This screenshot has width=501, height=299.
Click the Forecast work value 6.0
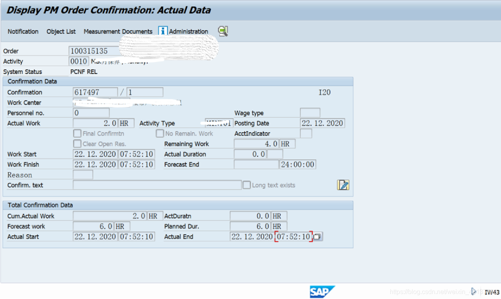pos(94,226)
